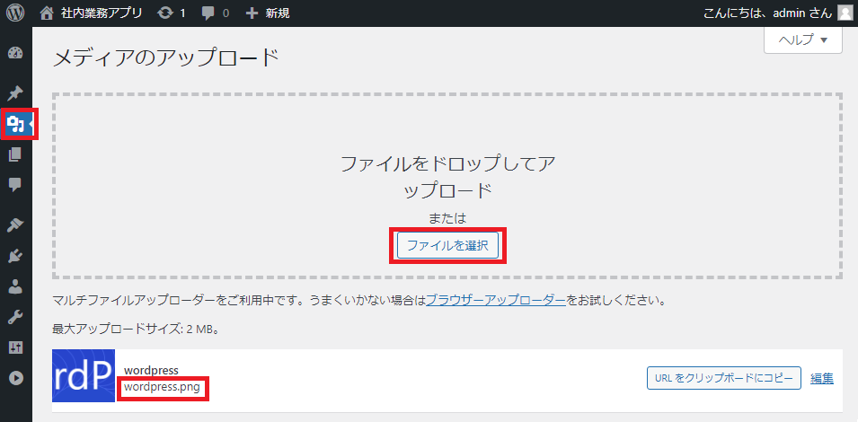Click the admin avatar image

click(x=845, y=13)
